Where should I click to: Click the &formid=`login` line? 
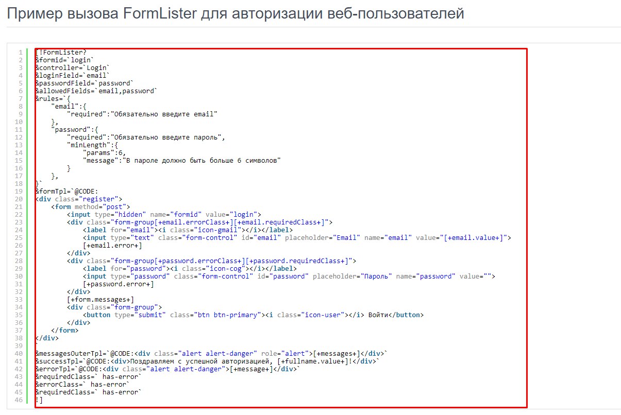coord(65,60)
